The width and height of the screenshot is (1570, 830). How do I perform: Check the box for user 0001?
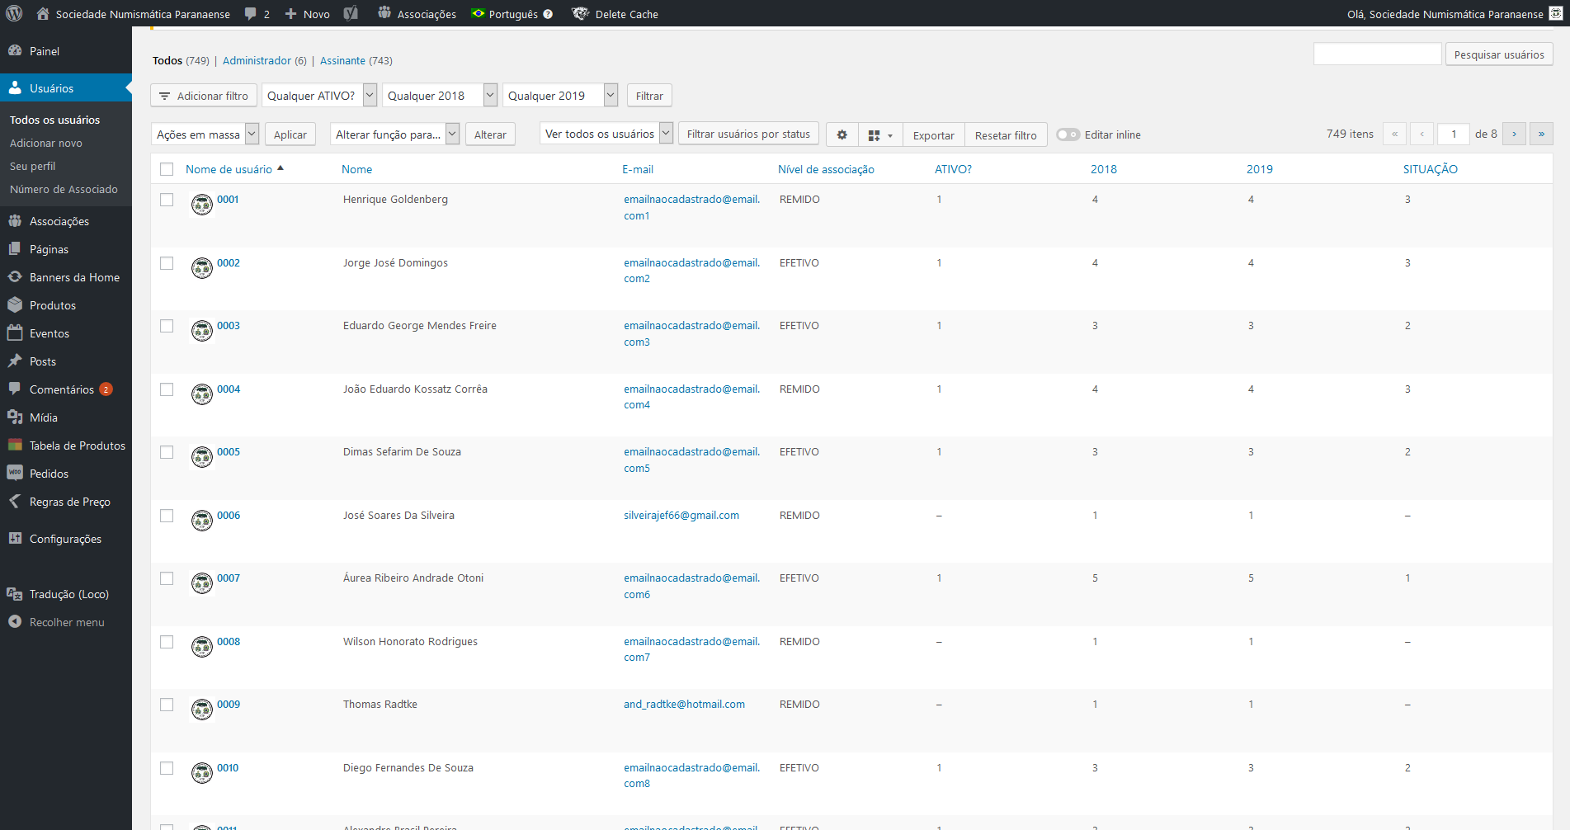tap(167, 200)
